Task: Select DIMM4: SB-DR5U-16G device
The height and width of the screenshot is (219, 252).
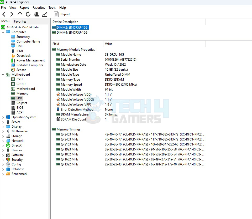Action: click(x=72, y=33)
